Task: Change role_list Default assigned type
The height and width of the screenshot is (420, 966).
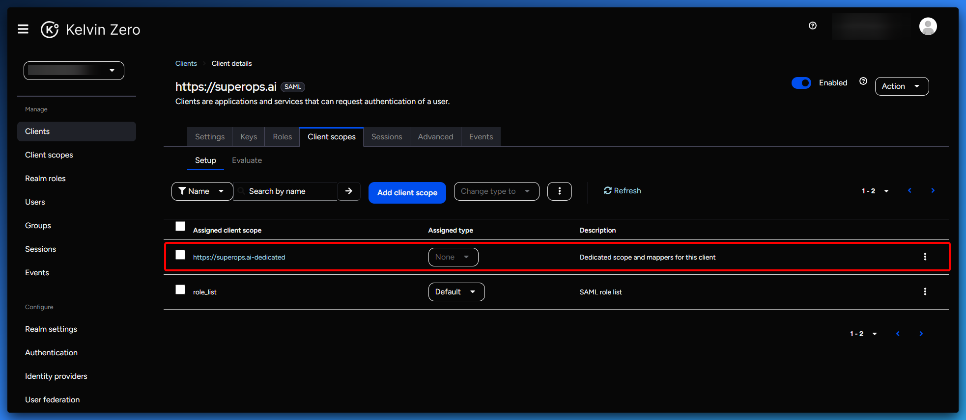Action: 456,292
